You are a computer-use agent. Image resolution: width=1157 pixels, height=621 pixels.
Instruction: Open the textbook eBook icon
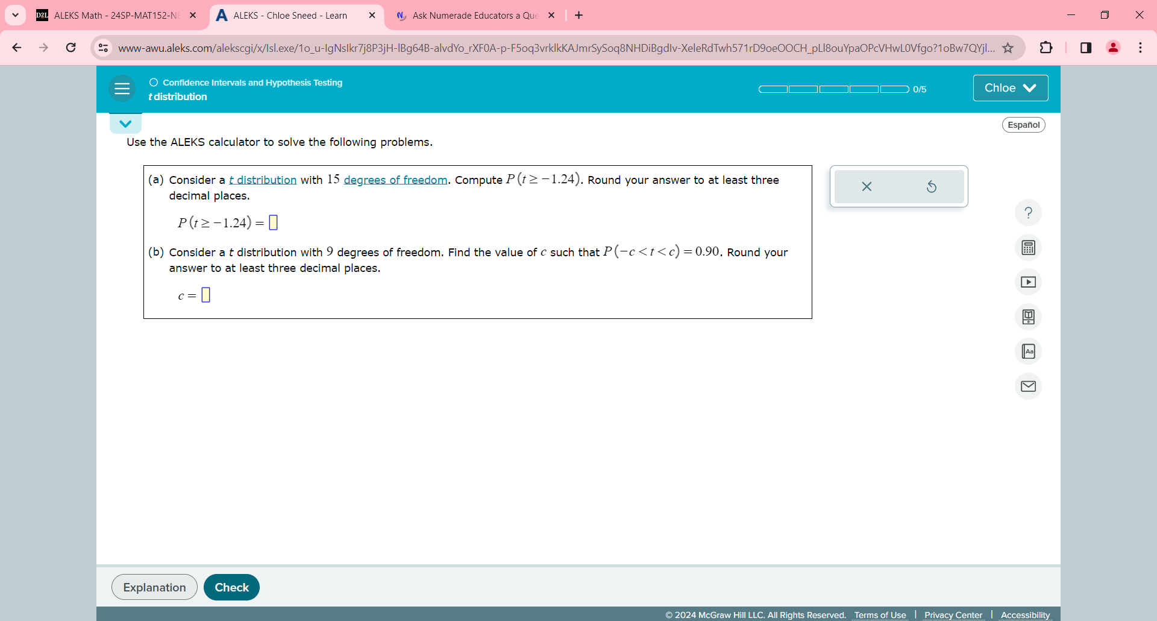1028,317
